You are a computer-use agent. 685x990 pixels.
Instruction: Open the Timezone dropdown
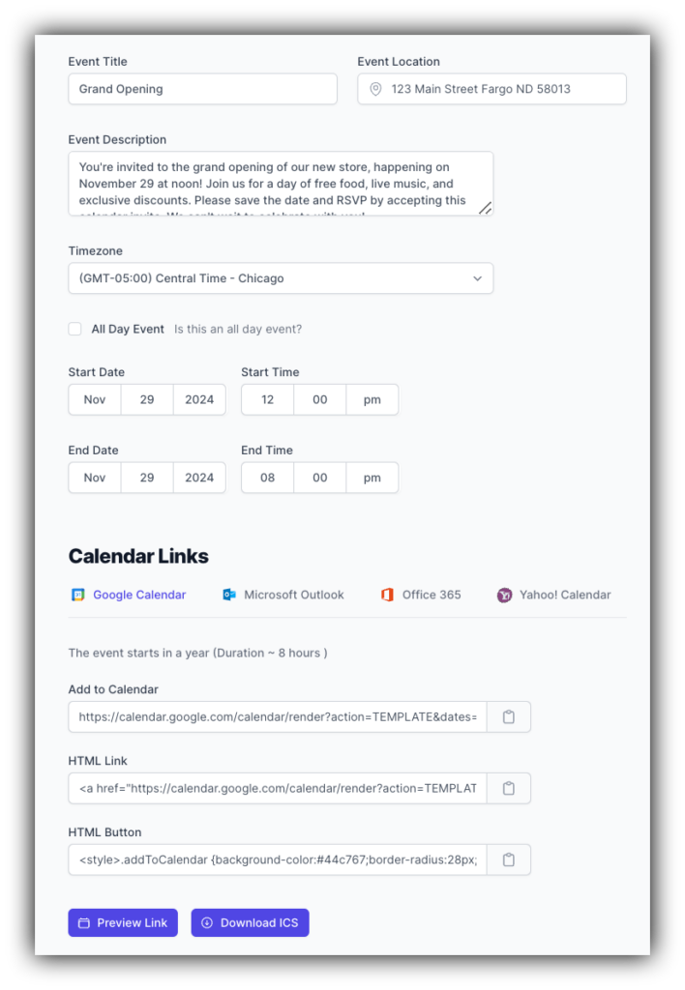point(281,277)
